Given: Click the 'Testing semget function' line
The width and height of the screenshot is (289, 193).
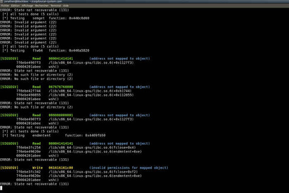Looking at the screenshot, I should tap(46, 18).
